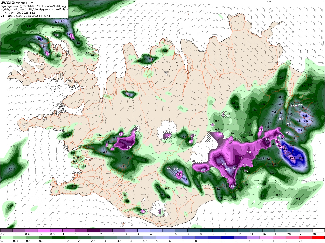Select dark green rain swatch between 1 and 1.5

59,238
